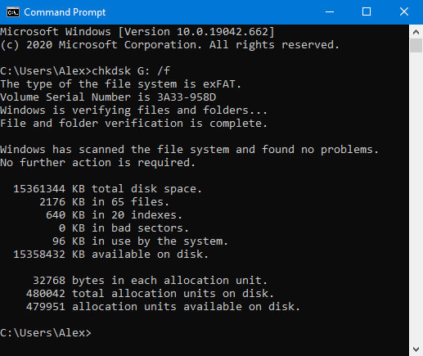
Task: Click the scrollbar up arrow
Action: click(x=416, y=32)
